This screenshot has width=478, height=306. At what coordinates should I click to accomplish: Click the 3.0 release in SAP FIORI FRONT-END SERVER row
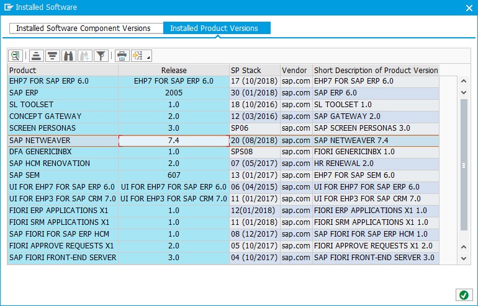(174, 258)
